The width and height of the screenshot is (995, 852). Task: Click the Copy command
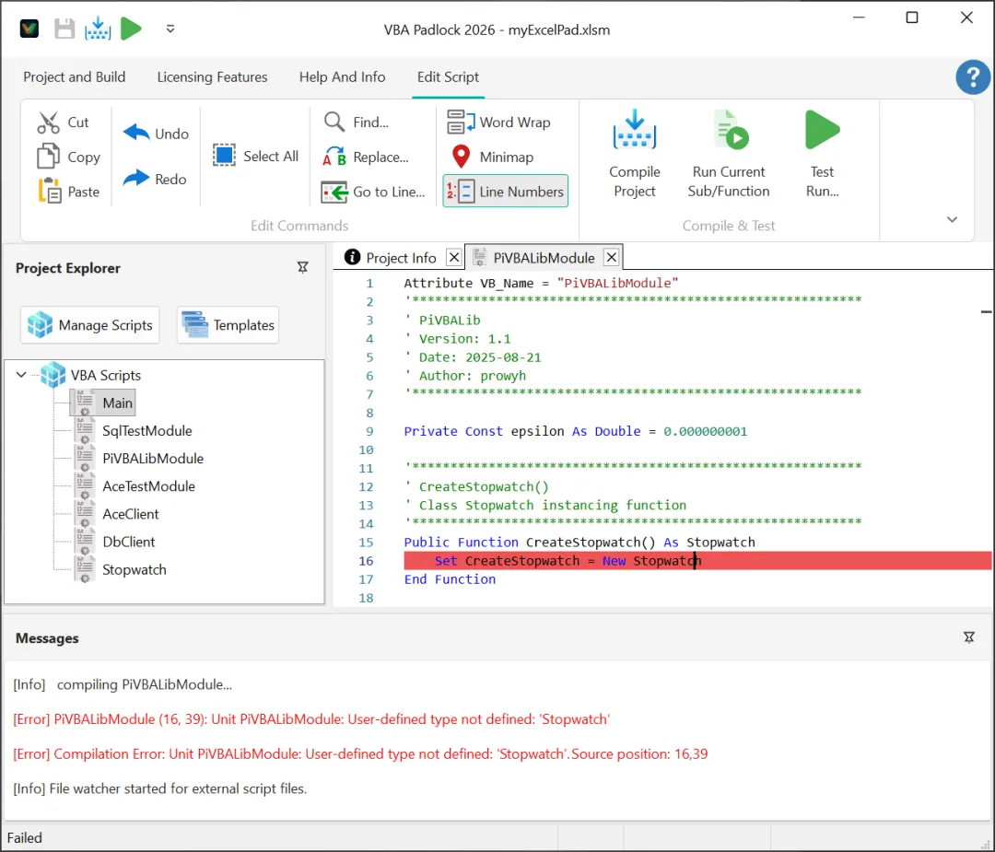pyautogui.click(x=68, y=157)
